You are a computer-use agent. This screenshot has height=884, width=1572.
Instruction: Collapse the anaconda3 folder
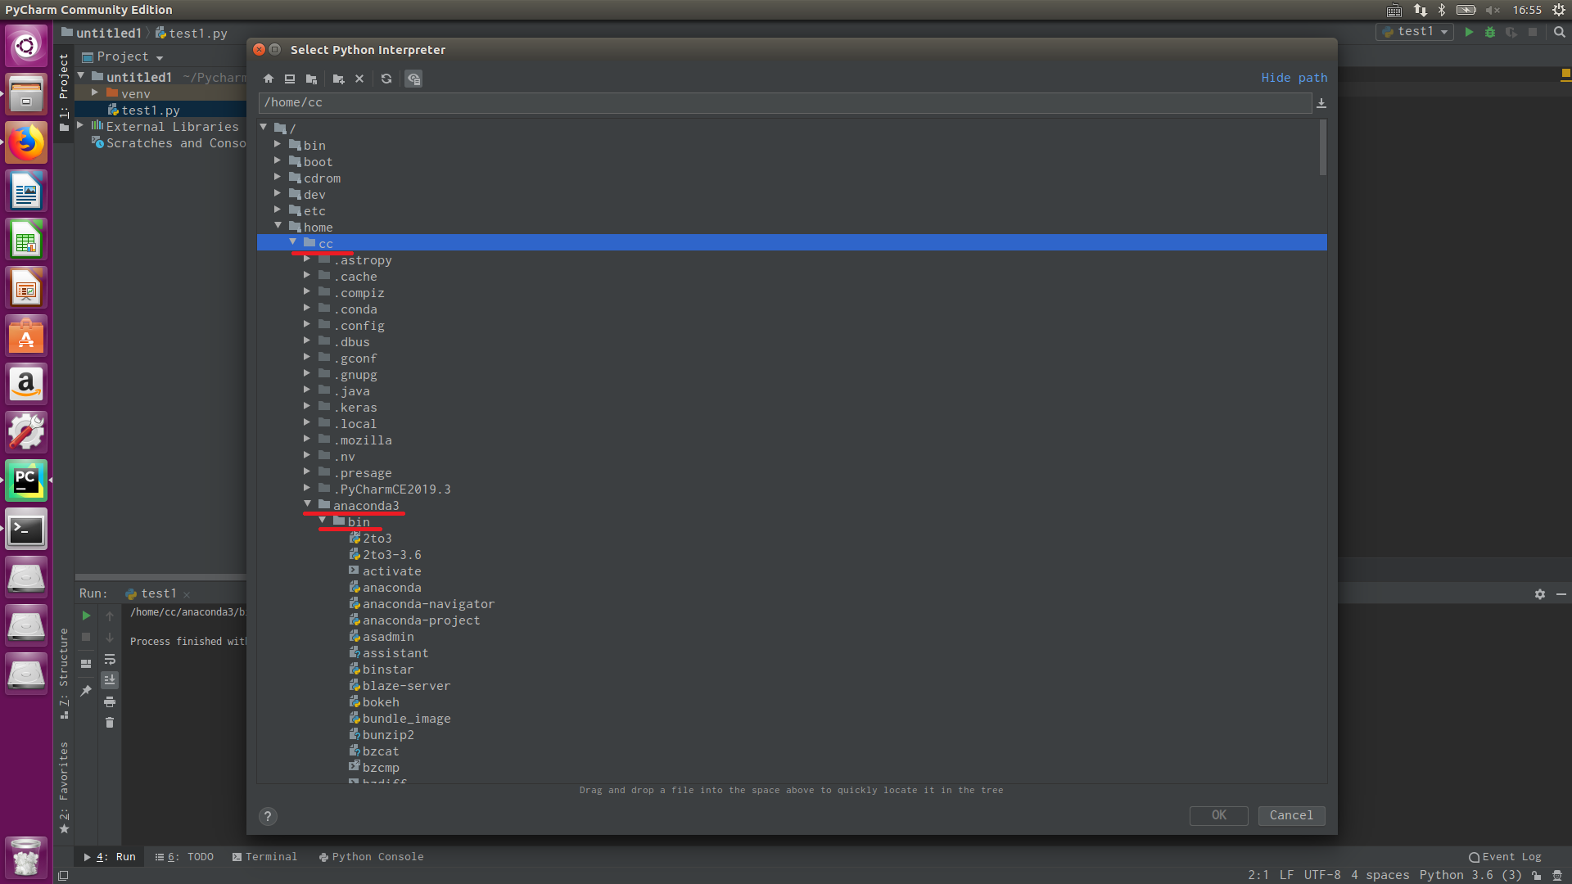[308, 504]
